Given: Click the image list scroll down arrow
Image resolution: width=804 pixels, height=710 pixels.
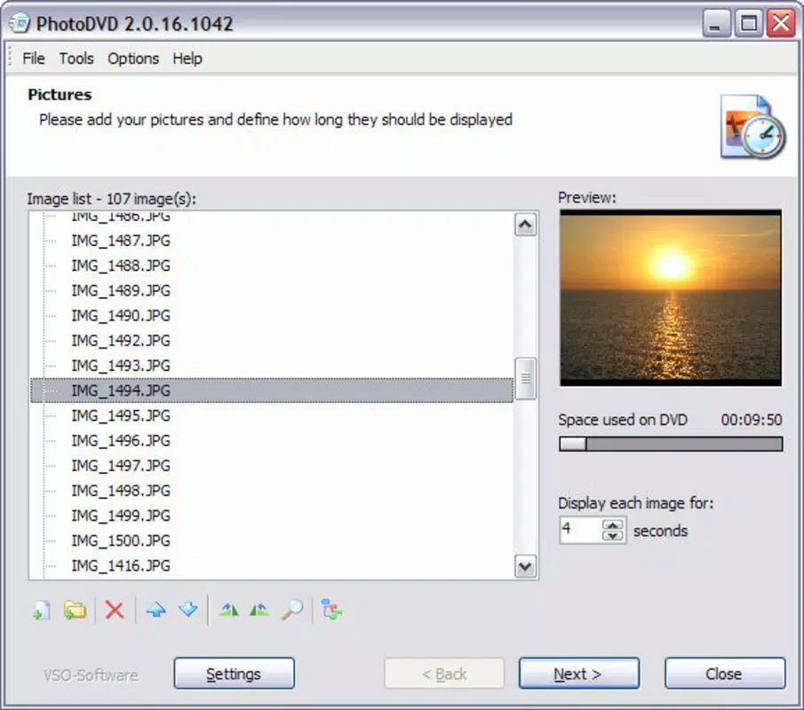Looking at the screenshot, I should tap(526, 566).
